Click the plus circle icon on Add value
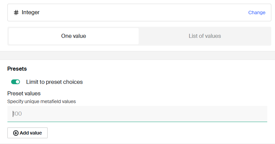This screenshot has height=144, width=275. point(16,133)
